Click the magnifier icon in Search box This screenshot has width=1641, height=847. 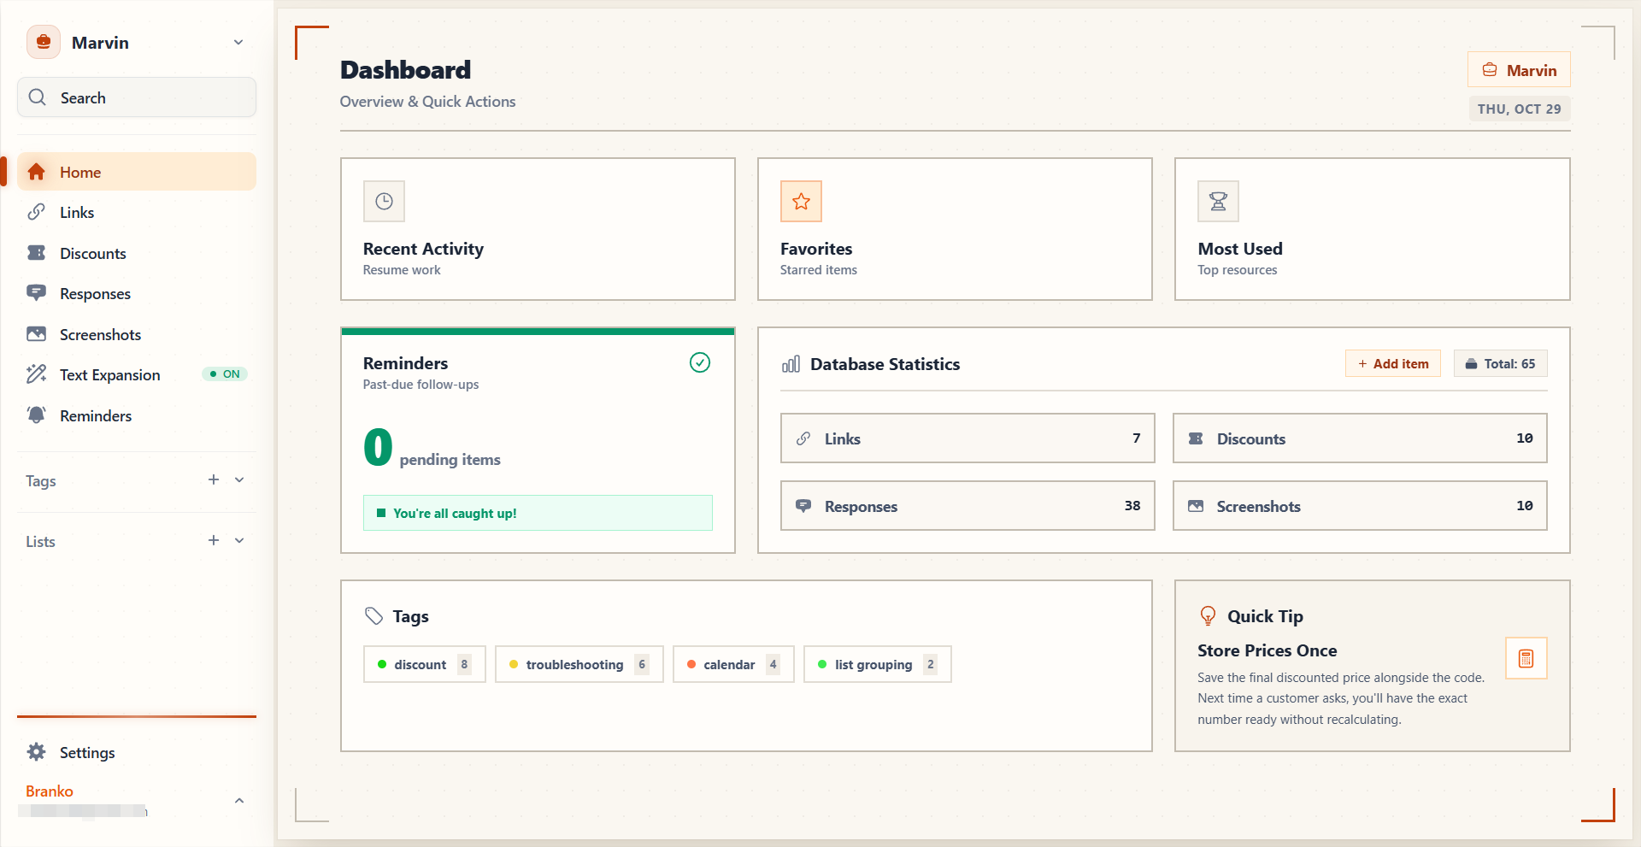[37, 97]
